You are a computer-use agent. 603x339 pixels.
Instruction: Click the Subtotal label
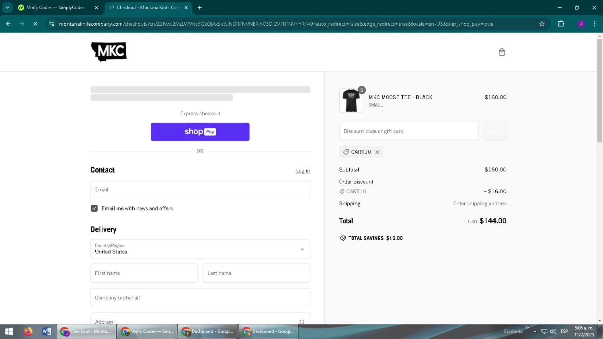(349, 170)
